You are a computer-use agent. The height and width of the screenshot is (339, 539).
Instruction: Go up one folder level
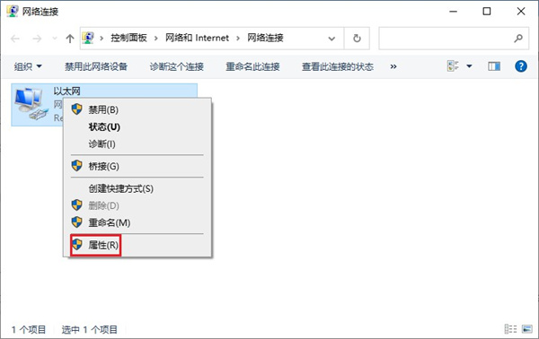point(70,39)
